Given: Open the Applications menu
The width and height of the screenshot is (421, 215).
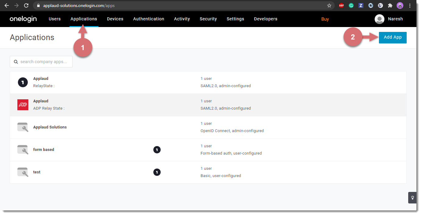Looking at the screenshot, I should click(x=84, y=19).
